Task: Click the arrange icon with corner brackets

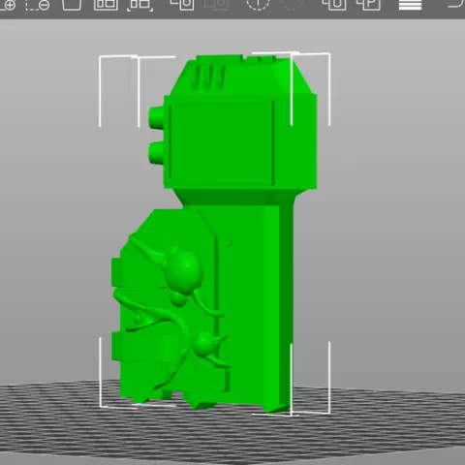Action: (x=140, y=4)
